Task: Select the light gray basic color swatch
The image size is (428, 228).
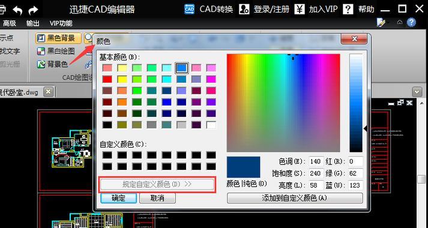Action: 181,125
